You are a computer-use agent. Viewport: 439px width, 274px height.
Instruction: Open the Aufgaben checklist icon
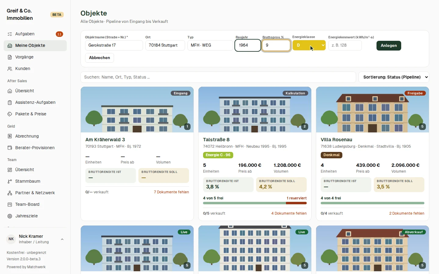click(x=10, y=34)
